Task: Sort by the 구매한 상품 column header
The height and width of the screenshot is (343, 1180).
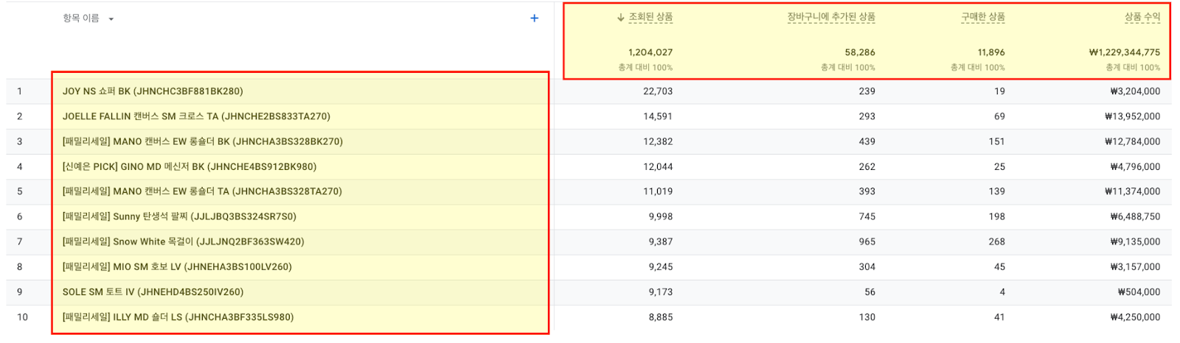Action: pos(983,17)
